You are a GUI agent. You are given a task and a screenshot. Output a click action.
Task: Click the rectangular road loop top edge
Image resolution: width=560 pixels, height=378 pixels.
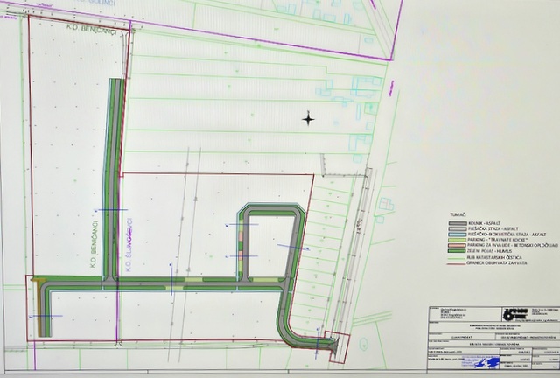pos(272,209)
